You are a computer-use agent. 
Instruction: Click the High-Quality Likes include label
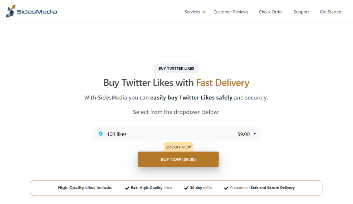tap(85, 188)
